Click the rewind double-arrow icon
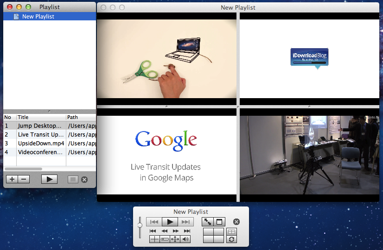Viewport: 383px width, 250px height. click(164, 231)
